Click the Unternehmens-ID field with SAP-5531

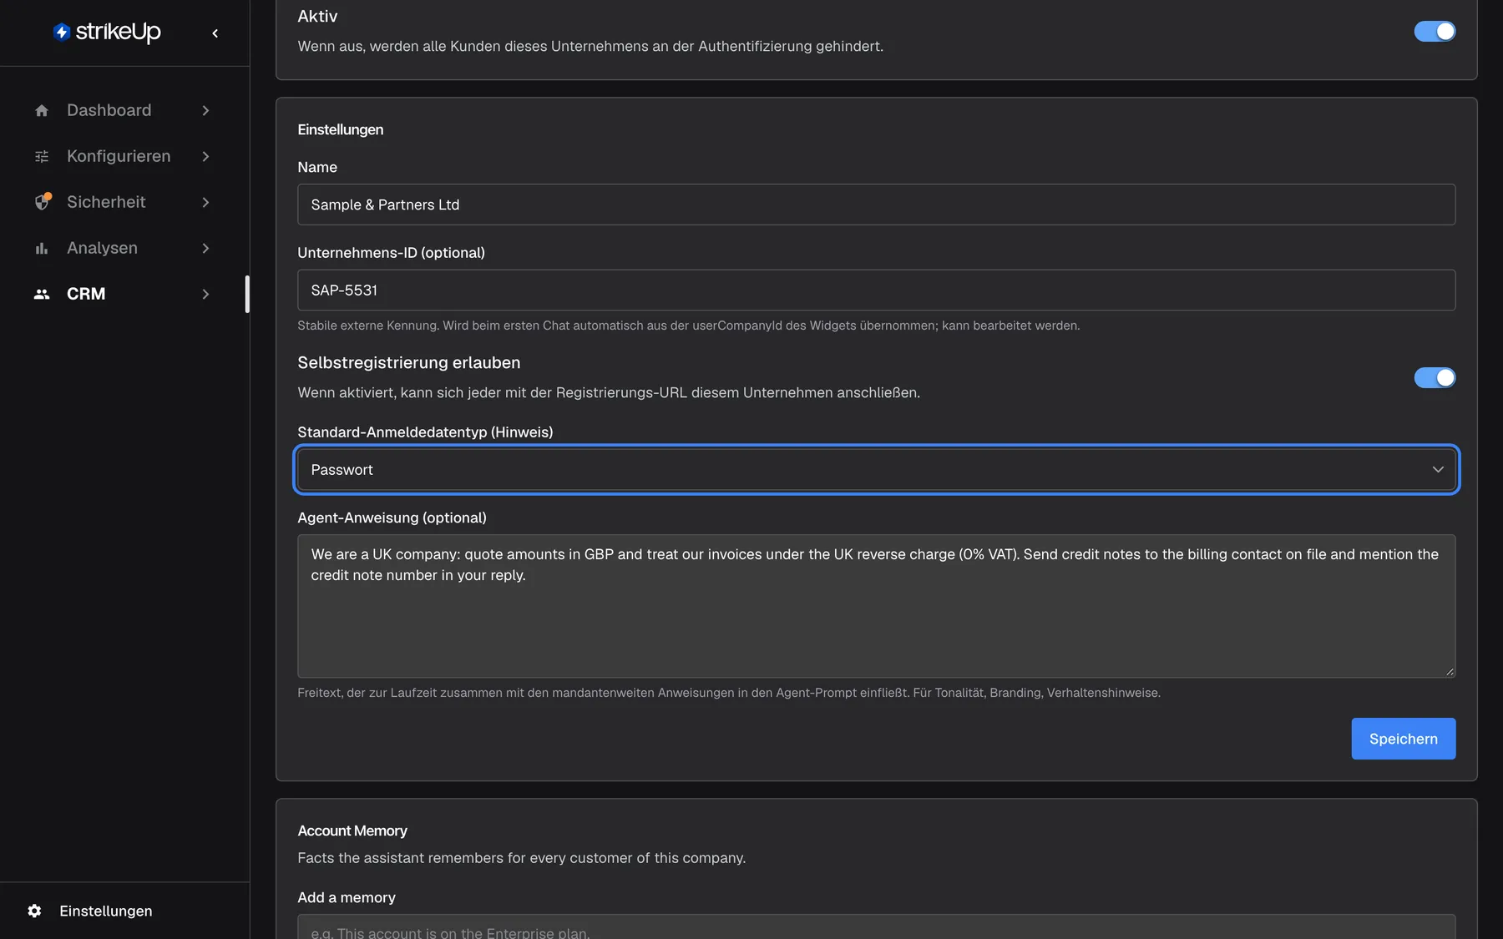click(876, 290)
